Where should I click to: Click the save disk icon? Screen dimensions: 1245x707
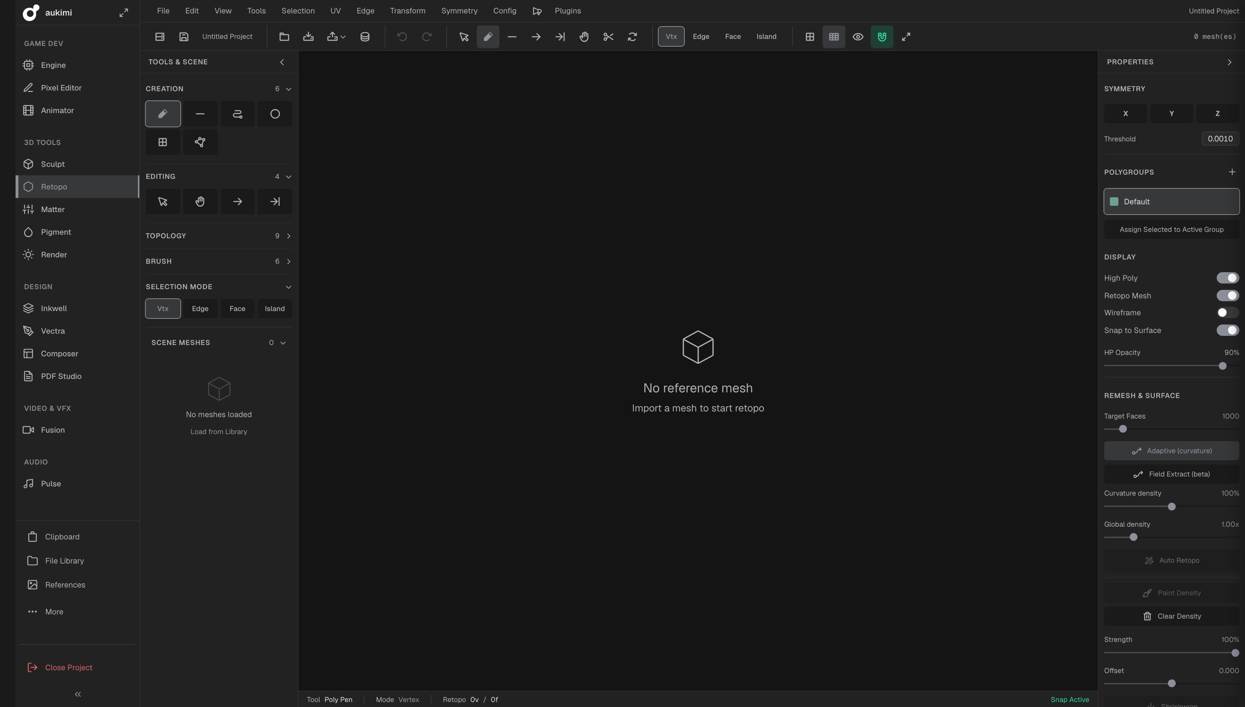(x=184, y=36)
